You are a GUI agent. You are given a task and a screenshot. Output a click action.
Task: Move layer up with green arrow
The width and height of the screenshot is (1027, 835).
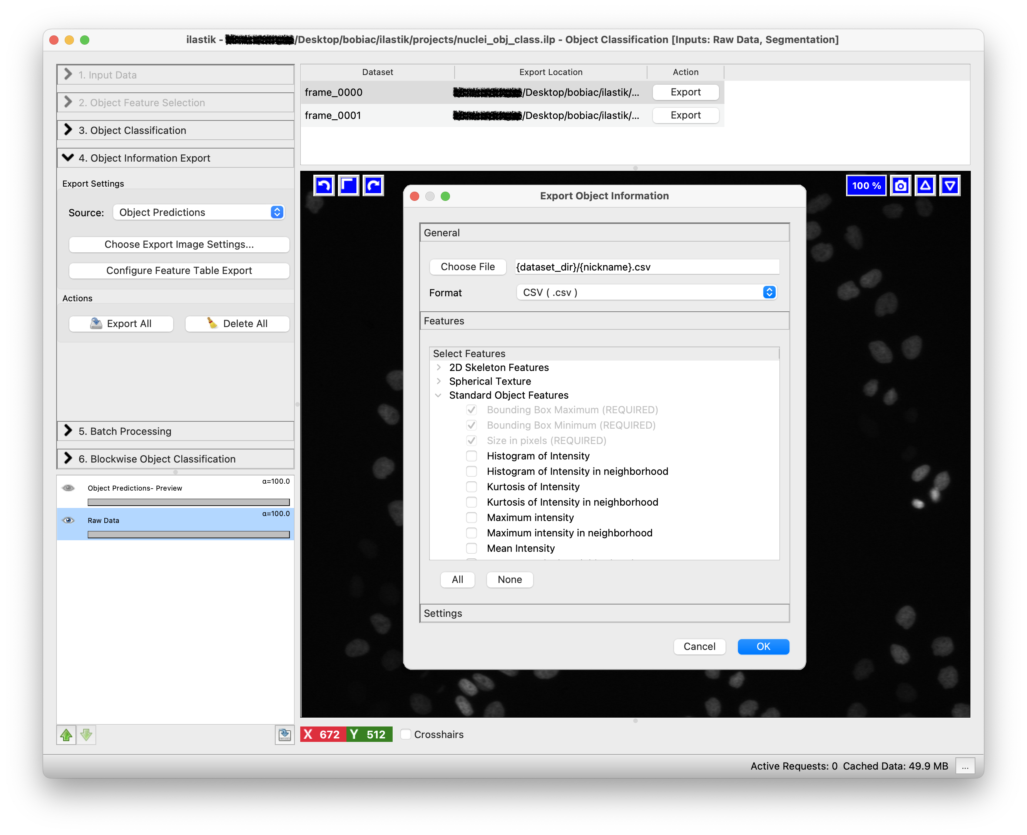point(66,735)
